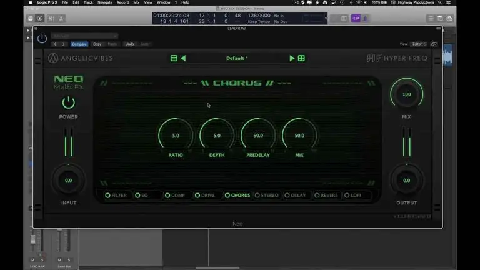The height and width of the screenshot is (270, 480).
Task: Mute the LEAD RAW channel strip
Action: 32,260
